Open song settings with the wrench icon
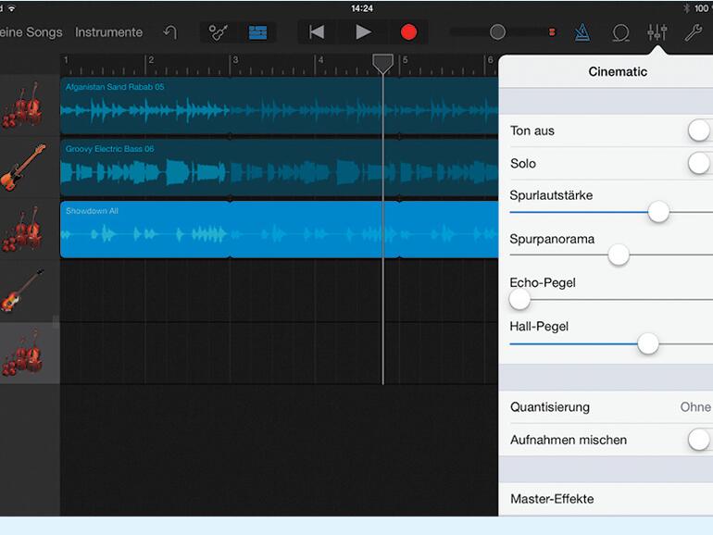 [x=693, y=32]
